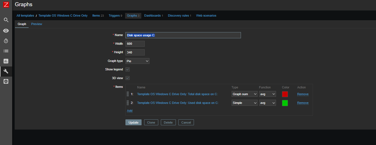
Task: Switch to the Preview tab
Action: [37, 24]
